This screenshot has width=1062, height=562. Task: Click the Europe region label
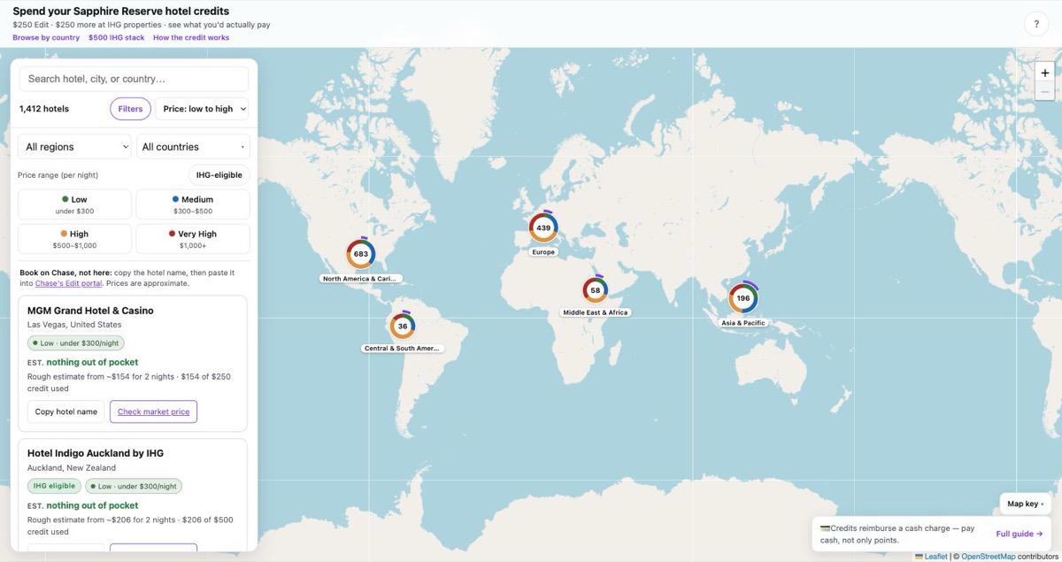pyautogui.click(x=543, y=252)
